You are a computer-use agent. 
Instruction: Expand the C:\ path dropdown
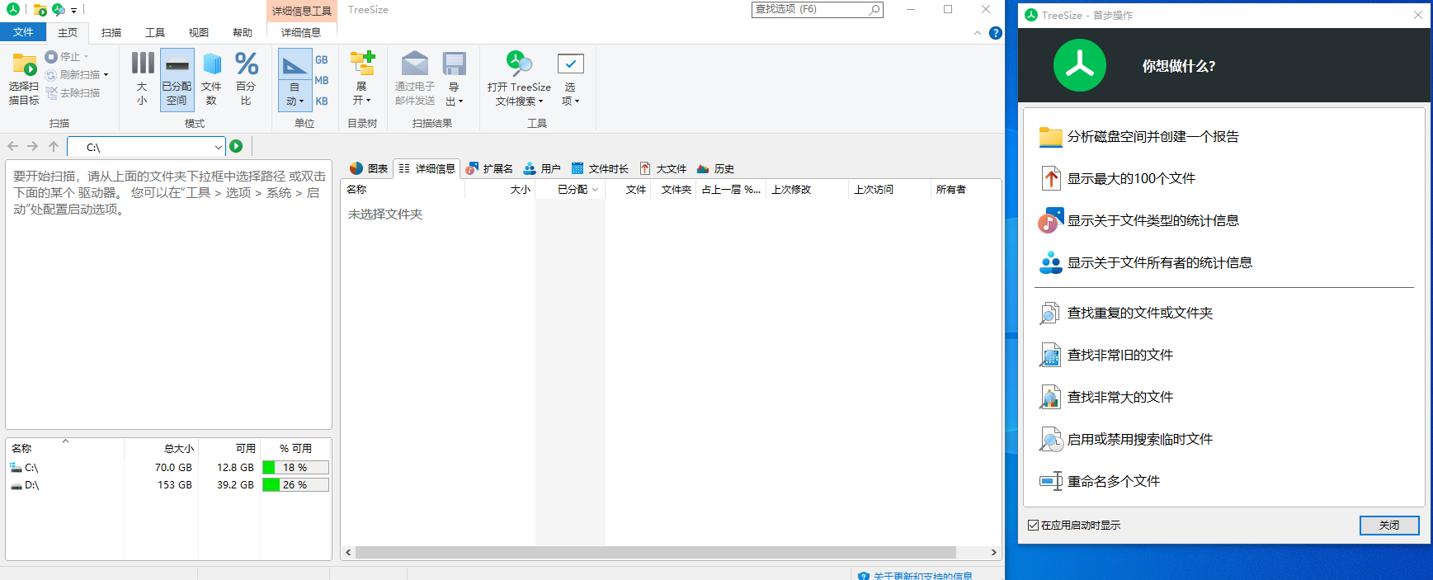pyautogui.click(x=218, y=147)
